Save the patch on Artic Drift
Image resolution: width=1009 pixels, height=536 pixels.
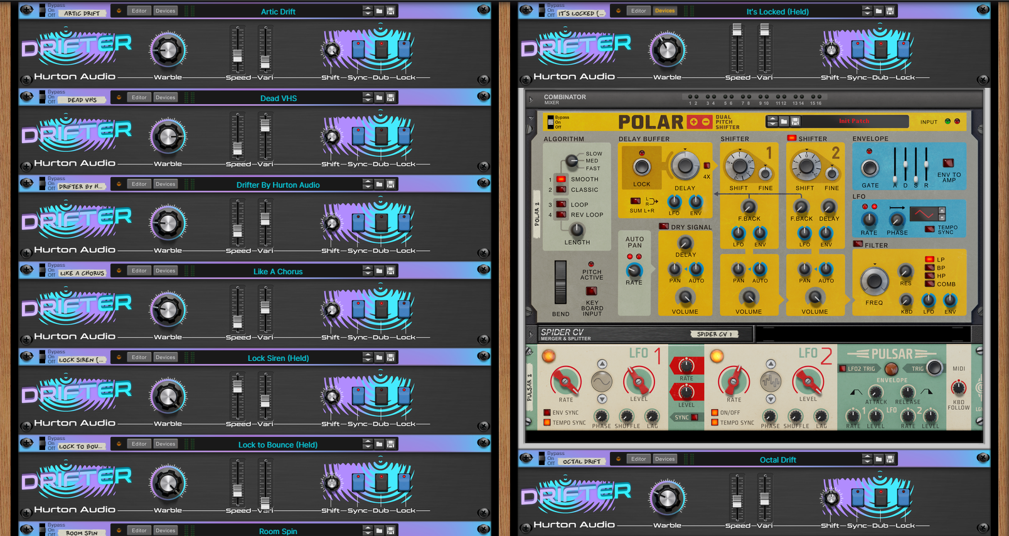click(390, 11)
